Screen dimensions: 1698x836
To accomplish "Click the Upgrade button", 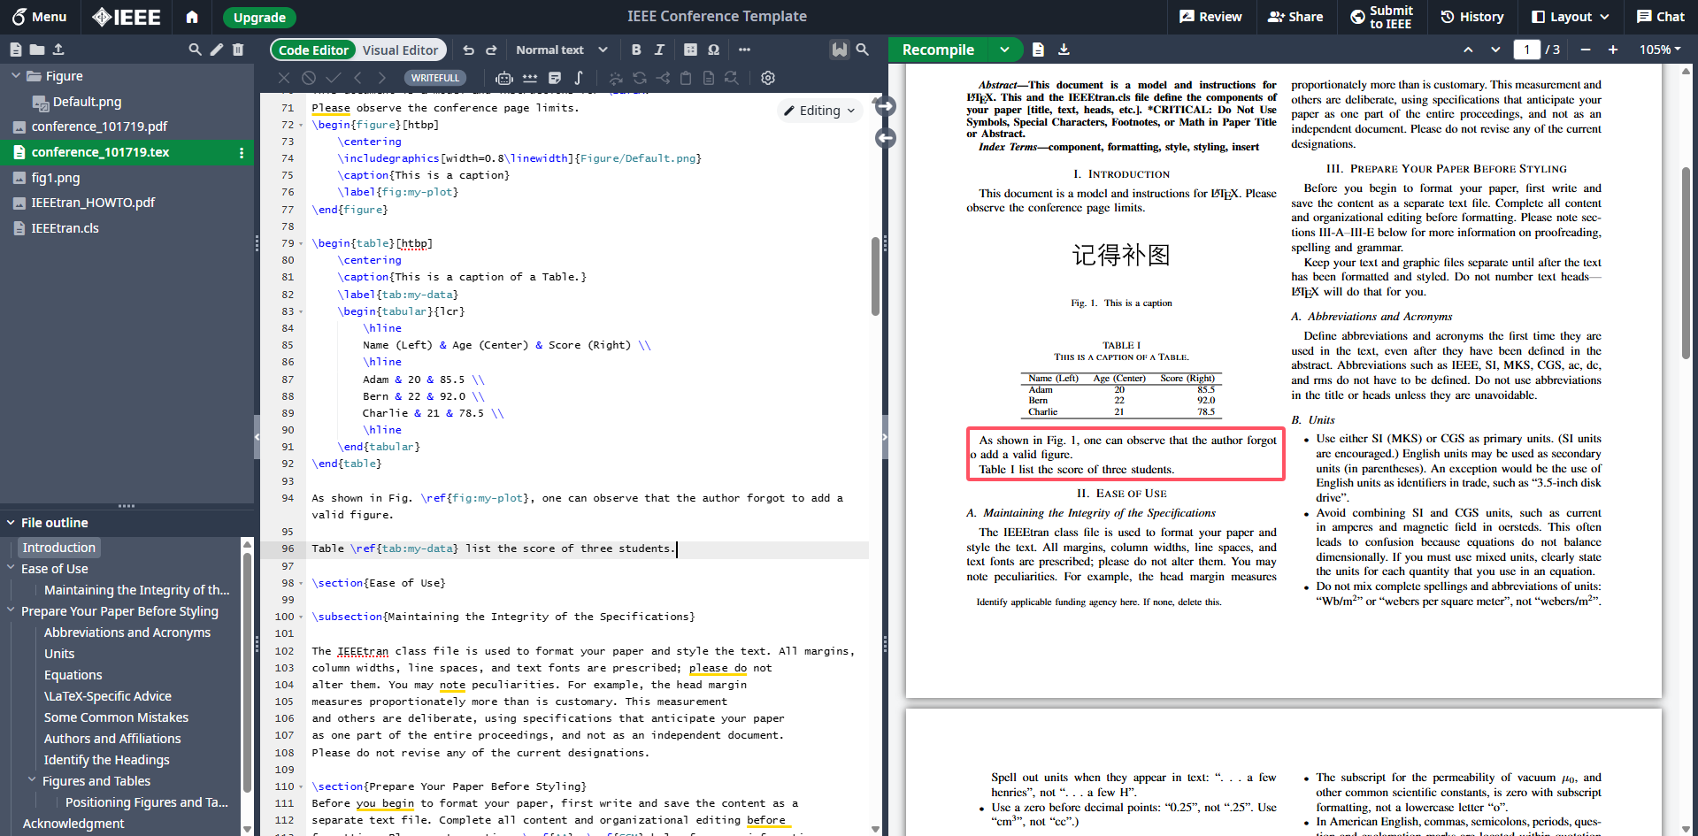I will point(258,17).
